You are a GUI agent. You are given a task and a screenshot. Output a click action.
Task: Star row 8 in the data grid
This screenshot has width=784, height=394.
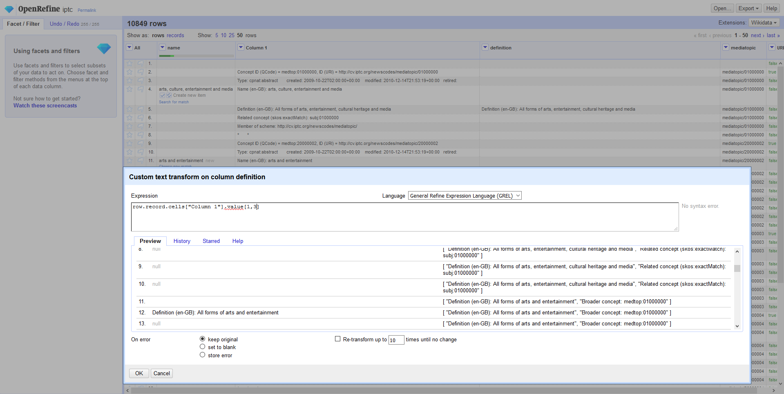(x=130, y=135)
